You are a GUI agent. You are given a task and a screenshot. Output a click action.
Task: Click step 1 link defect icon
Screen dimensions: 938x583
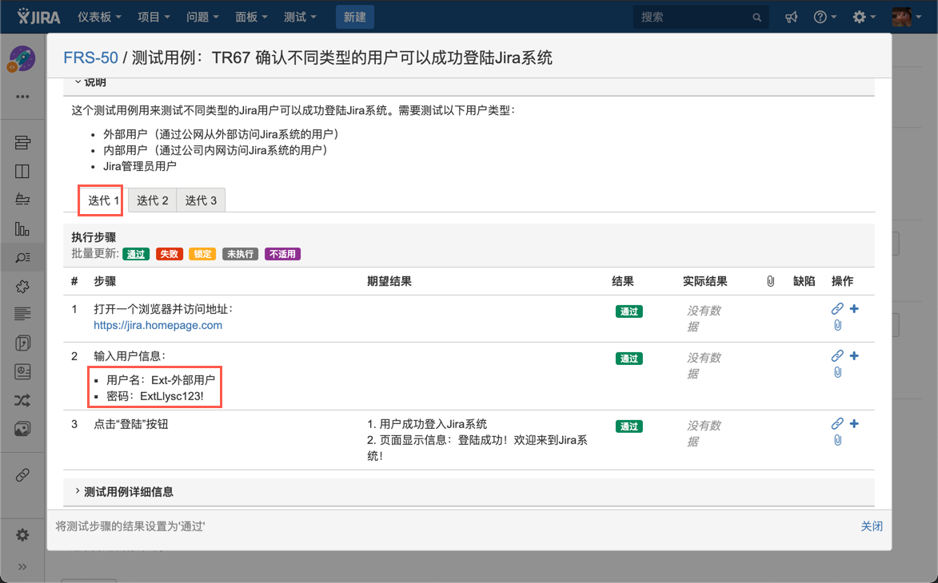click(837, 309)
